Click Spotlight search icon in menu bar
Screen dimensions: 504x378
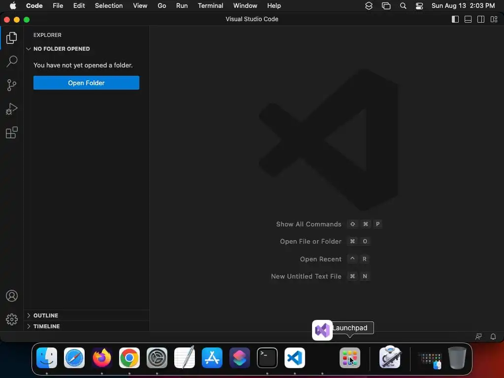click(x=403, y=6)
